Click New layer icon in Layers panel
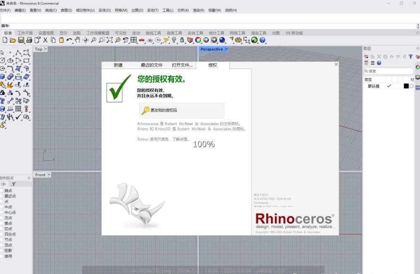Image resolution: width=420 pixels, height=274 pixels. pos(366,57)
